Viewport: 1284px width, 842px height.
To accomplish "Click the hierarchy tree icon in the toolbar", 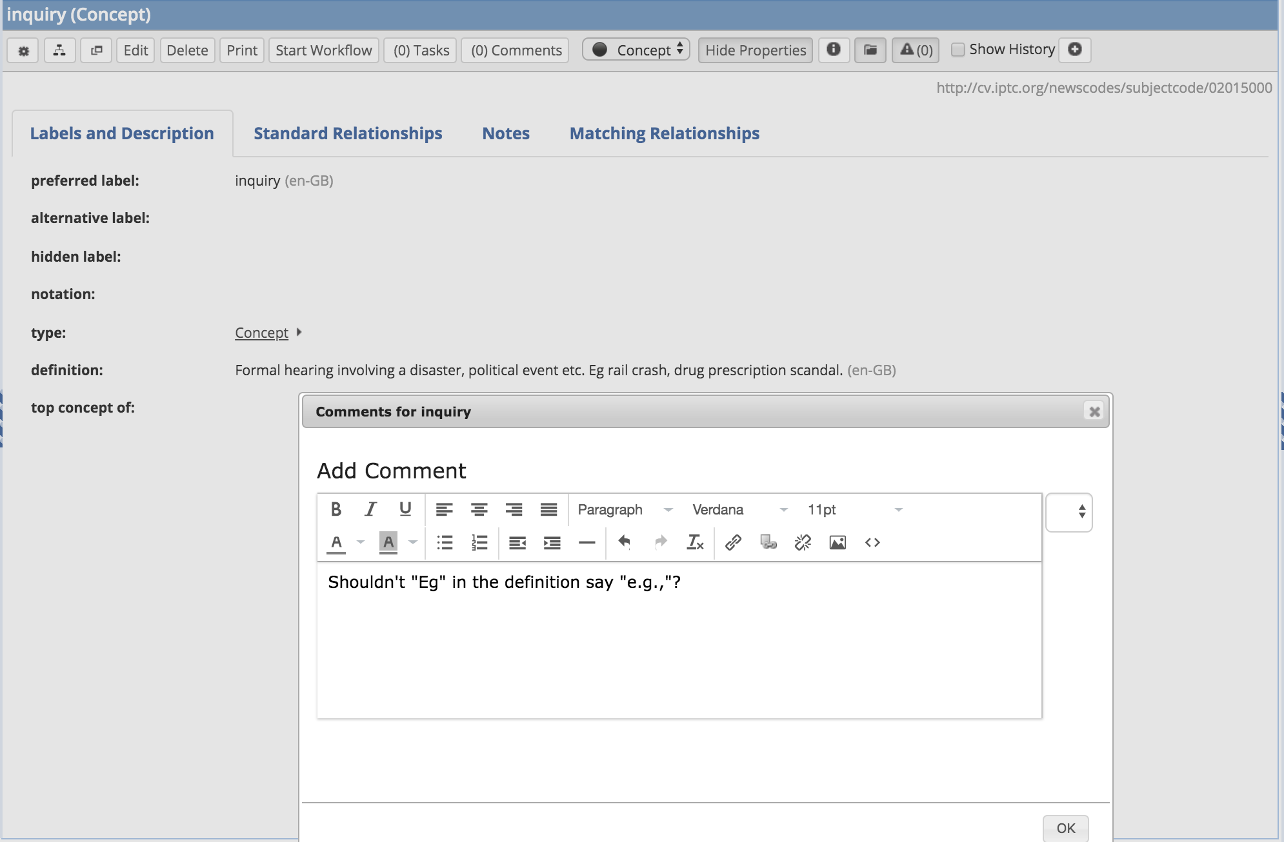I will click(59, 50).
